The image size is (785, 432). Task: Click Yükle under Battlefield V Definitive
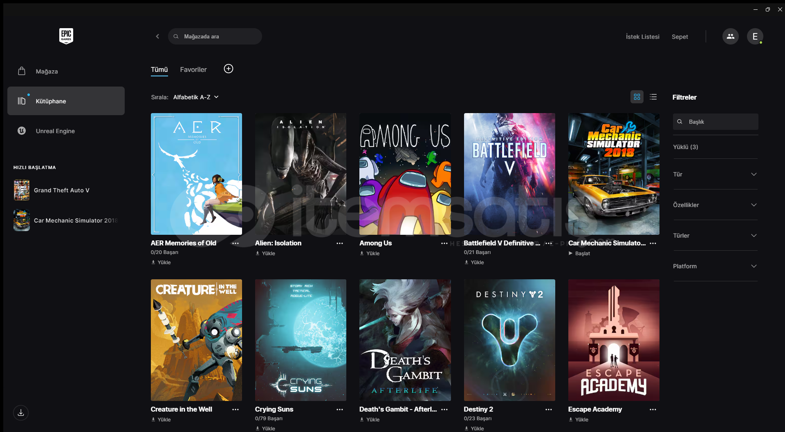[x=474, y=263]
